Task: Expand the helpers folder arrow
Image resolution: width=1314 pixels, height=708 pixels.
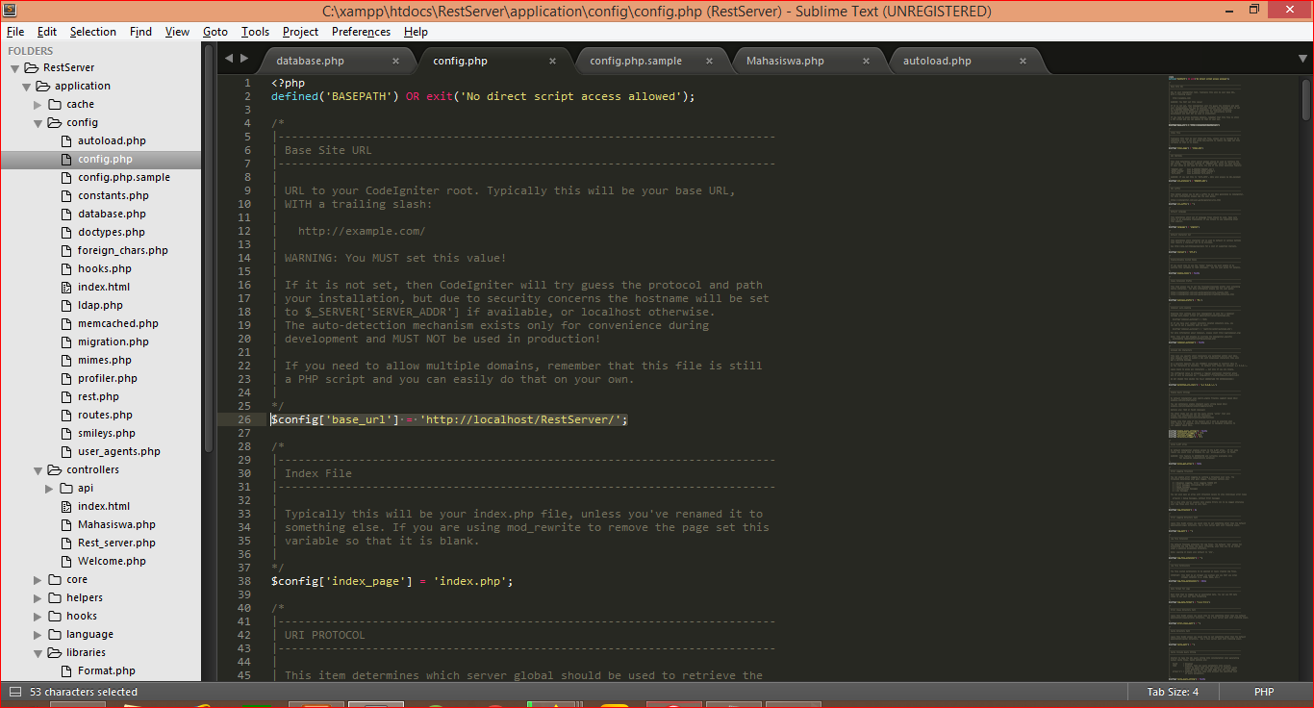Action: pos(38,598)
